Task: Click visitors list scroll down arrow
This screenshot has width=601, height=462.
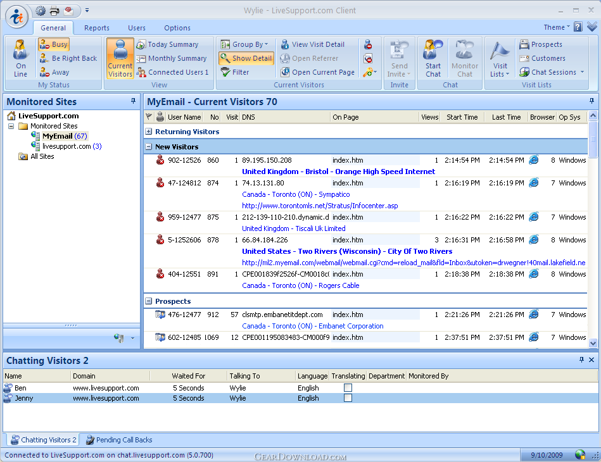Action: pyautogui.click(x=593, y=343)
